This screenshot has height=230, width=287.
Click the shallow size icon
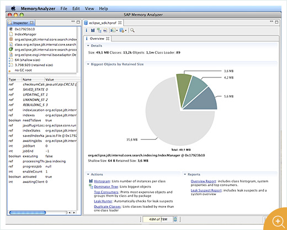coord(11,60)
